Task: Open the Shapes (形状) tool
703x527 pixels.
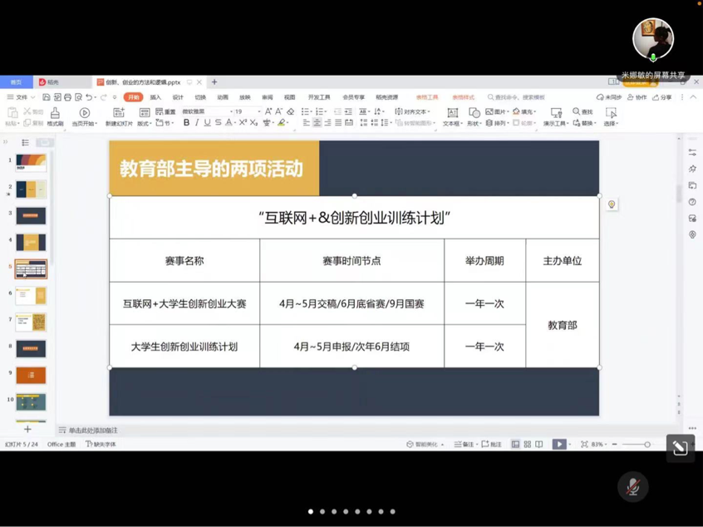Action: tap(474, 113)
